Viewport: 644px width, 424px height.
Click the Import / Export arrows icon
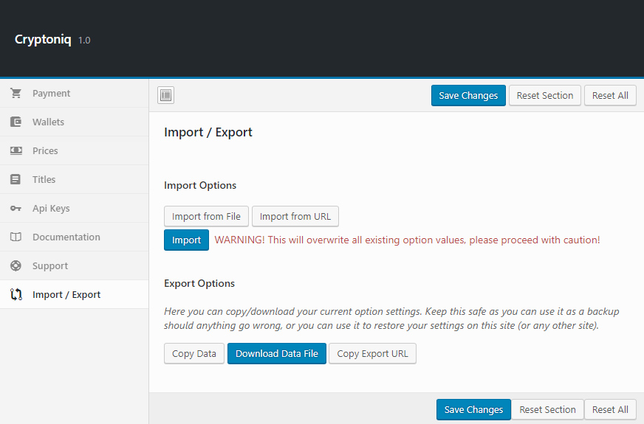pos(16,295)
